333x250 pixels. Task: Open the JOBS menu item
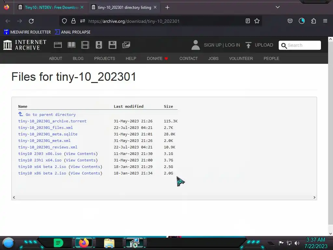coord(213,59)
